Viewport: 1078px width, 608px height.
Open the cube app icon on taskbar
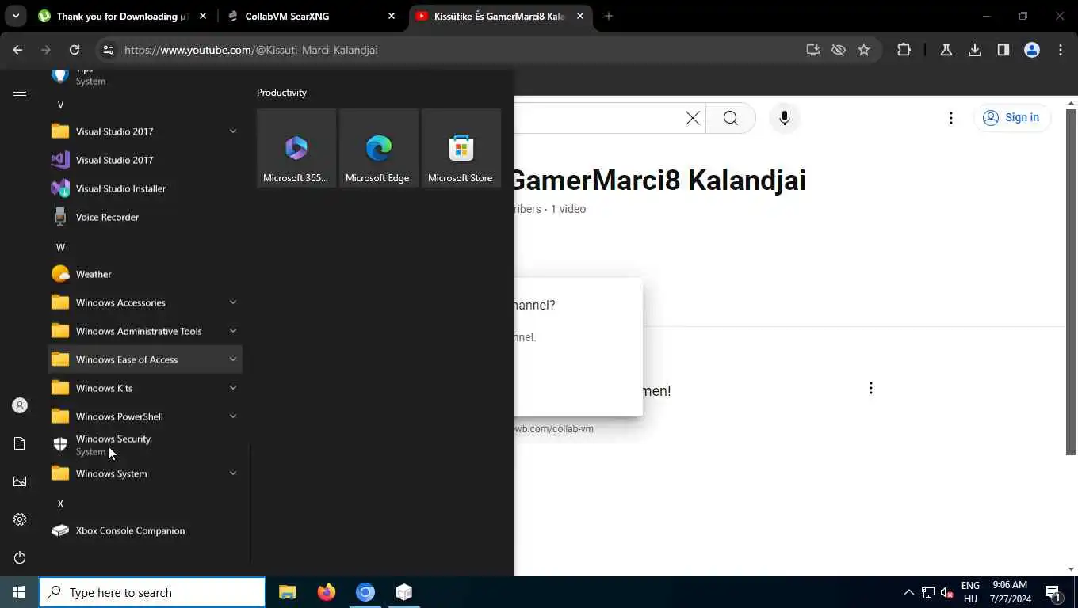pyautogui.click(x=404, y=592)
